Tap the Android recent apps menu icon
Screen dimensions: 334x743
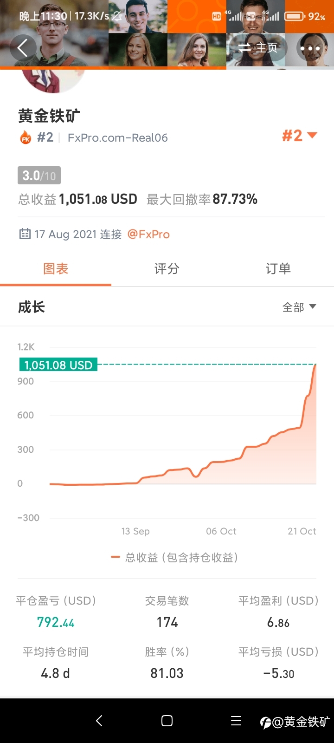pos(236,721)
